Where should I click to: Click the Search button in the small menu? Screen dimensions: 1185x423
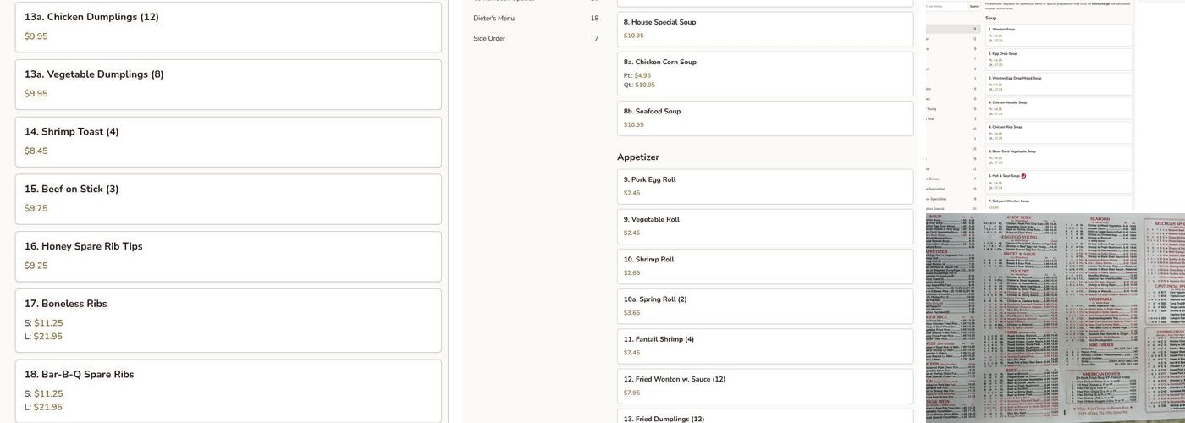(974, 7)
